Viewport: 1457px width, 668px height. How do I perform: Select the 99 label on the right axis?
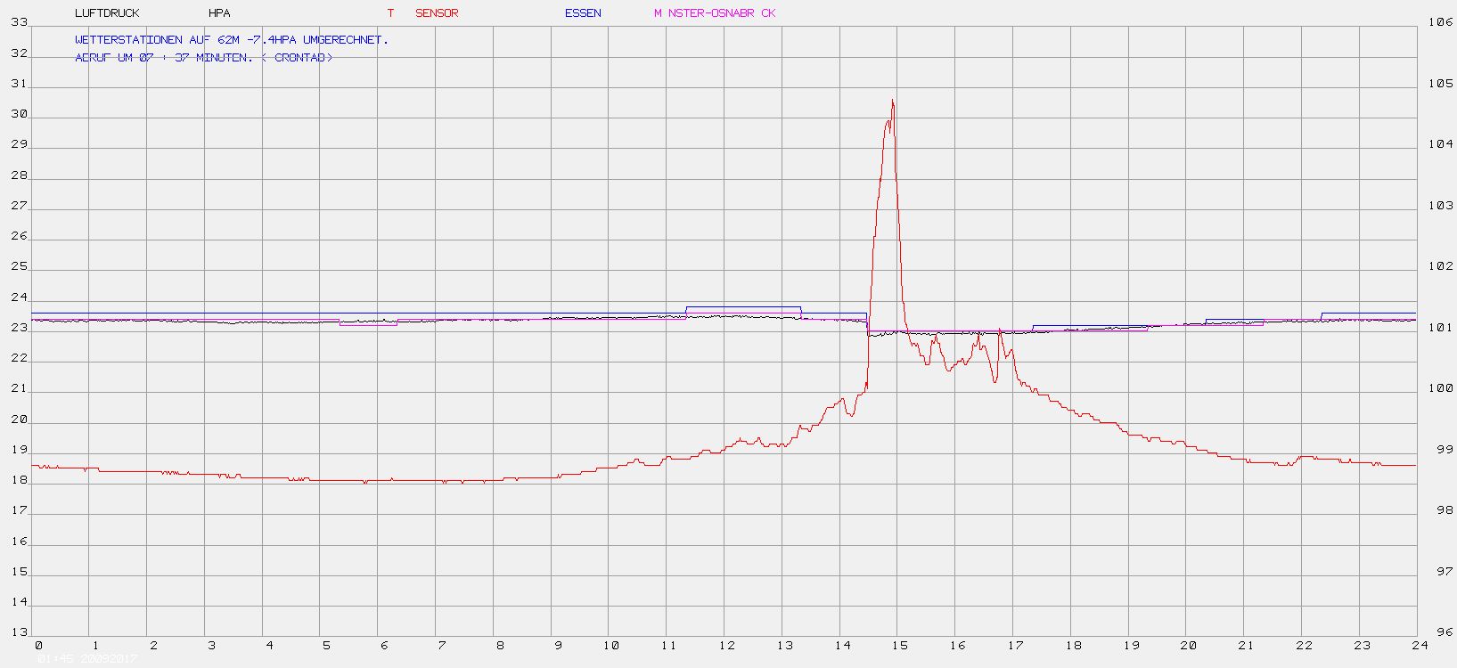tap(1445, 450)
